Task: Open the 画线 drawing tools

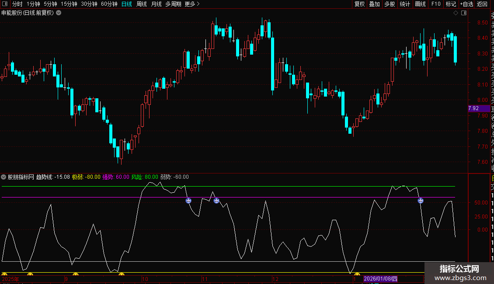Action: pos(420,4)
